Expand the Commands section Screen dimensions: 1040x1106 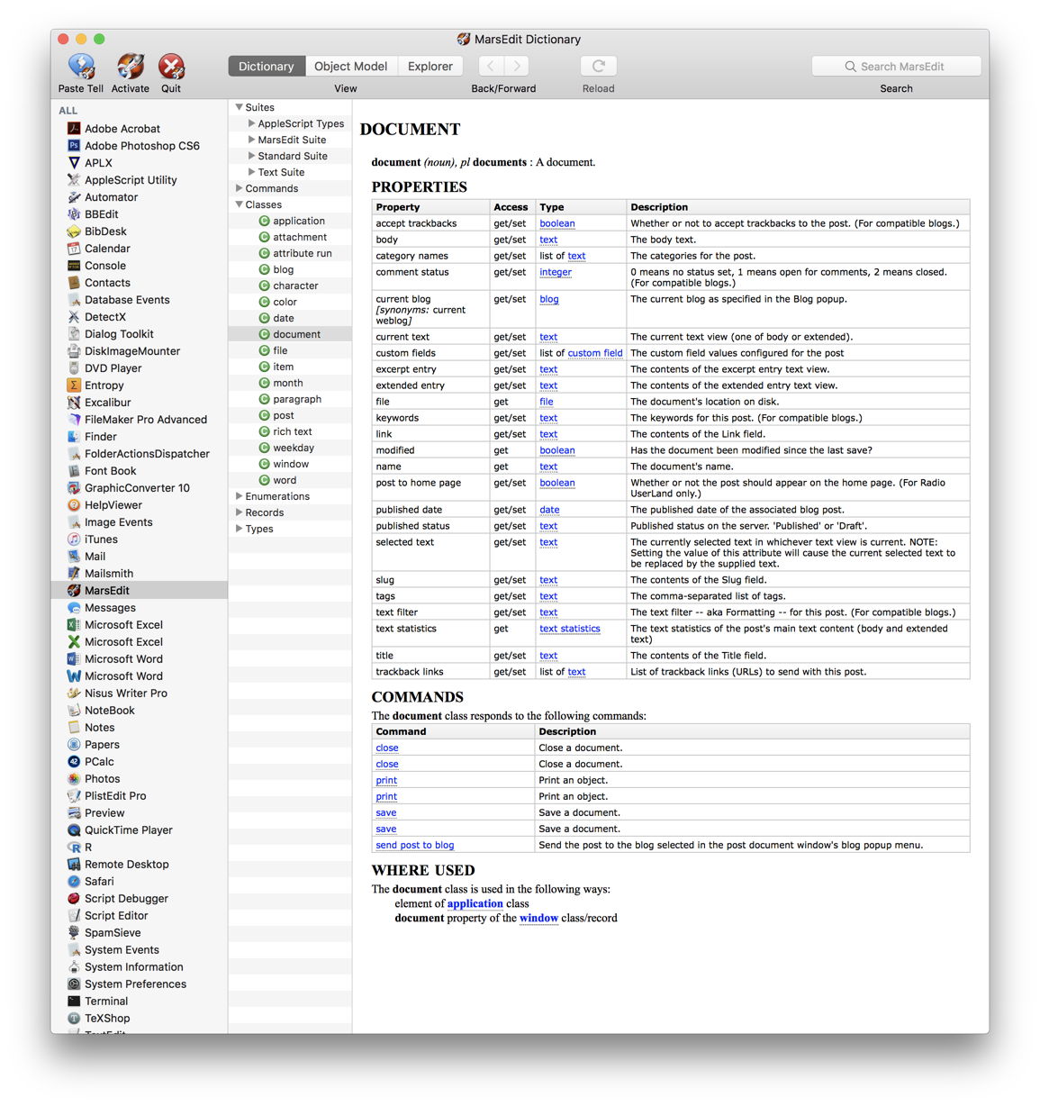pyautogui.click(x=239, y=188)
